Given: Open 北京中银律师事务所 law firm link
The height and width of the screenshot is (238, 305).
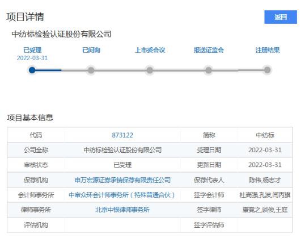Looking at the screenshot, I should [x=122, y=210].
